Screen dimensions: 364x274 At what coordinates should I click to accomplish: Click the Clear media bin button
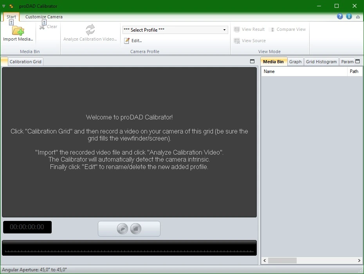pos(48,27)
